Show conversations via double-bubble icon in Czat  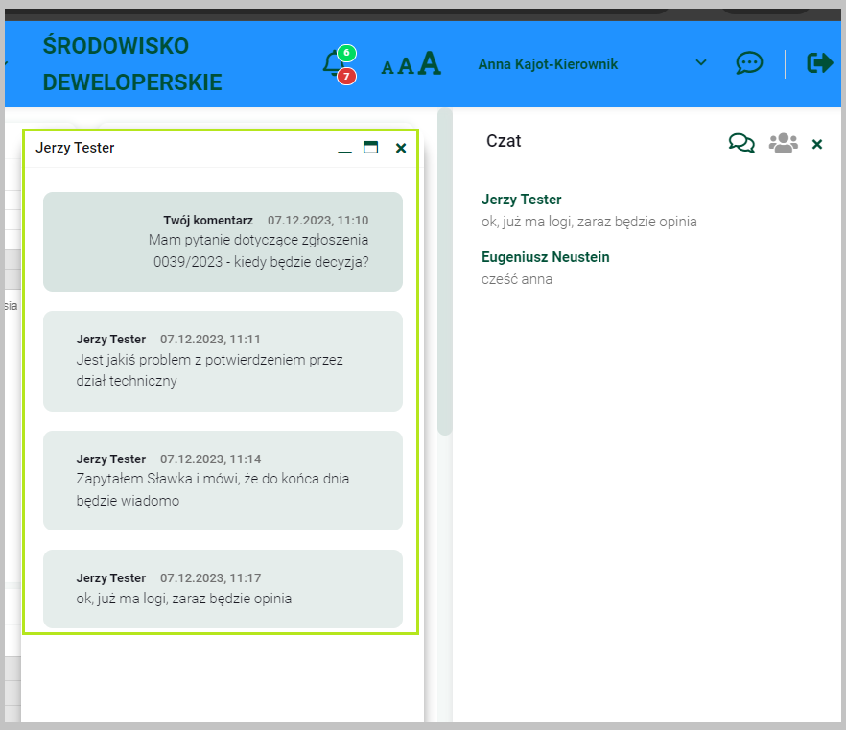pyautogui.click(x=741, y=143)
